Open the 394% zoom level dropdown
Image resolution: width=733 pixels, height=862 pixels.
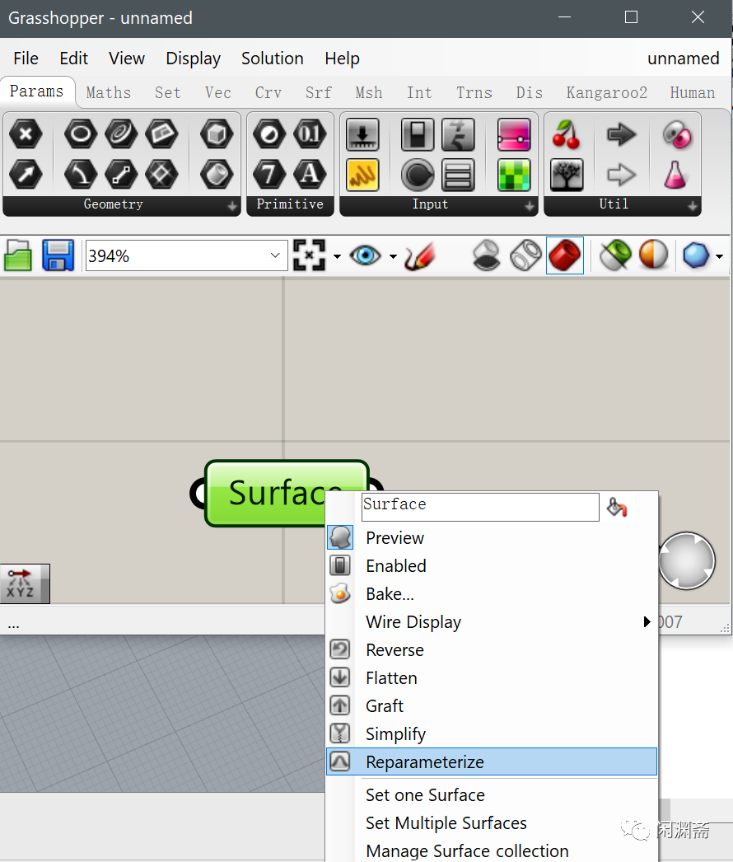click(275, 255)
